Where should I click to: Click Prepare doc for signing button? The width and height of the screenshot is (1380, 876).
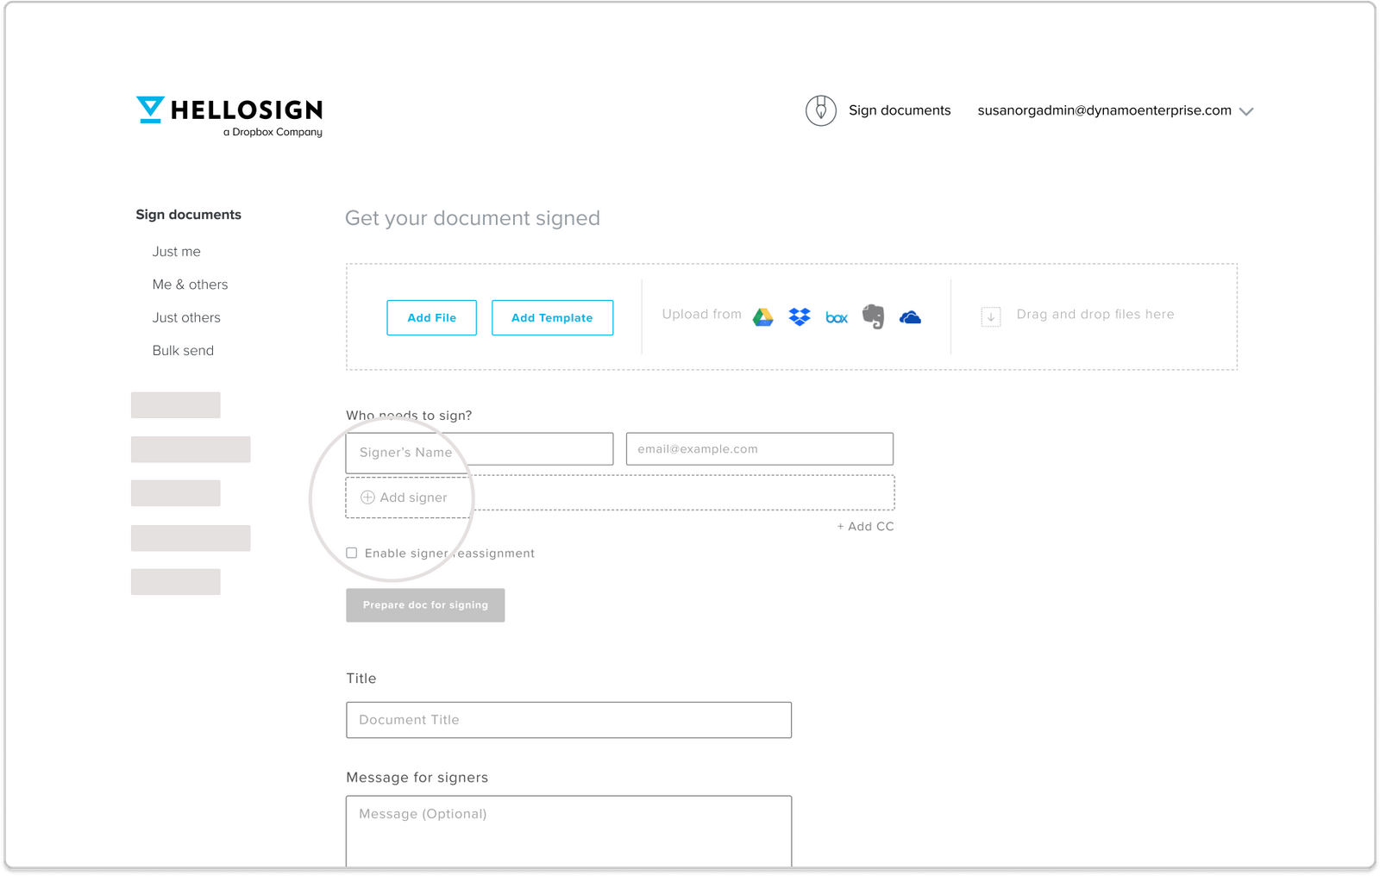point(425,605)
